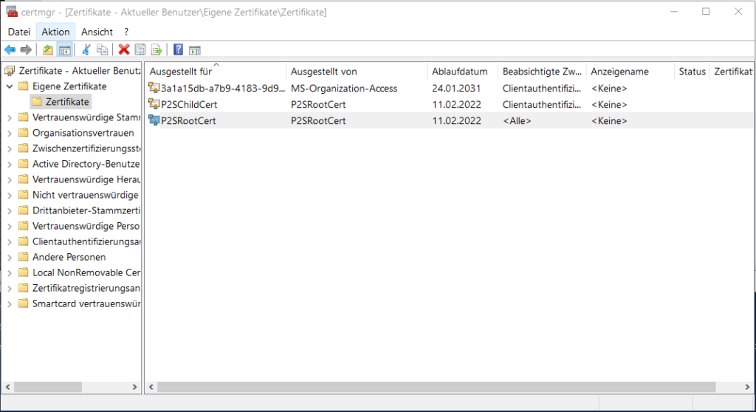Expand the Zwischenzertifizierungsstellen node
The width and height of the screenshot is (756, 412).
click(x=10, y=148)
